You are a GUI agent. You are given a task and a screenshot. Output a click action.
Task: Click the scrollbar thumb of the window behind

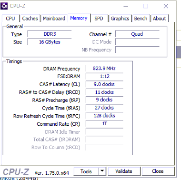(179, 52)
